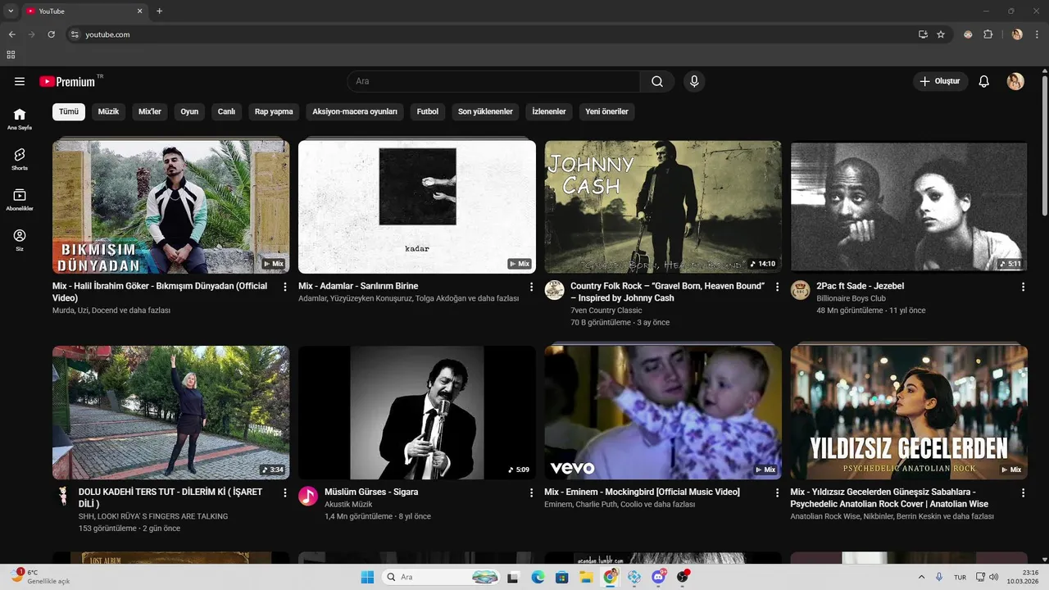Open Chrome three-dot menu

click(x=1037, y=34)
